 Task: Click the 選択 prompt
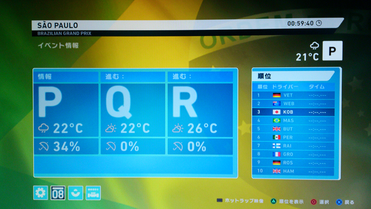(x=320, y=202)
